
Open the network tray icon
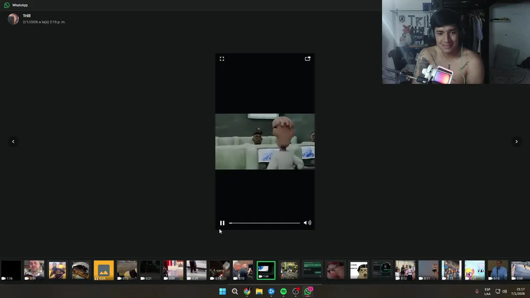coord(498,291)
